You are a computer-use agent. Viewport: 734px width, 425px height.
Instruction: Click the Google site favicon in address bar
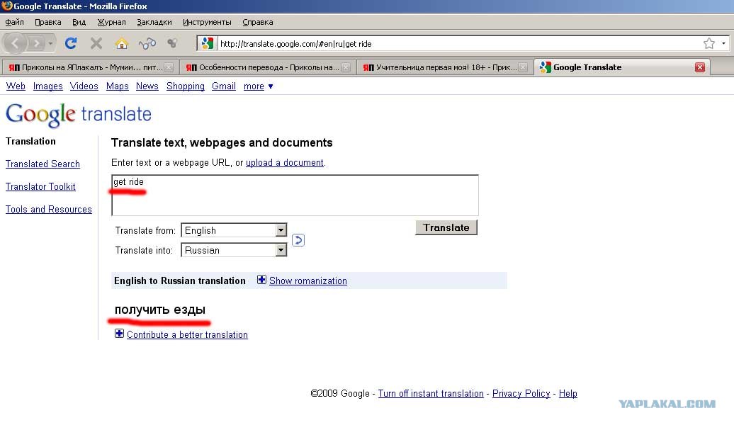click(207, 43)
